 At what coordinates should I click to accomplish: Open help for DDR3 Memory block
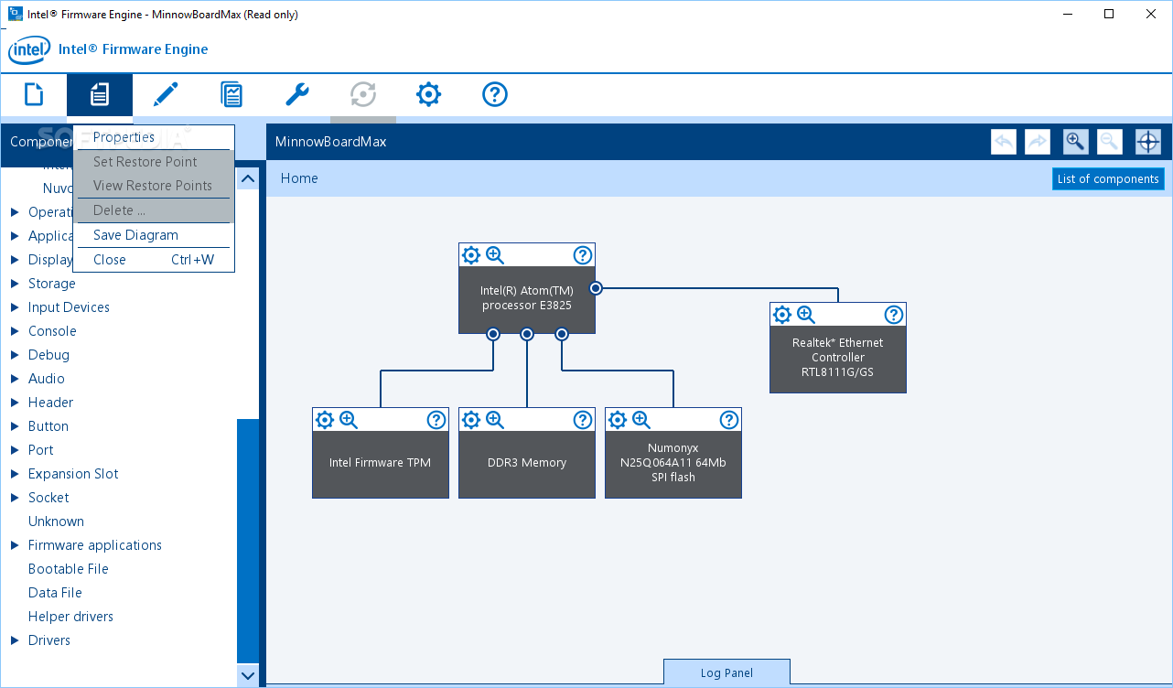click(583, 420)
